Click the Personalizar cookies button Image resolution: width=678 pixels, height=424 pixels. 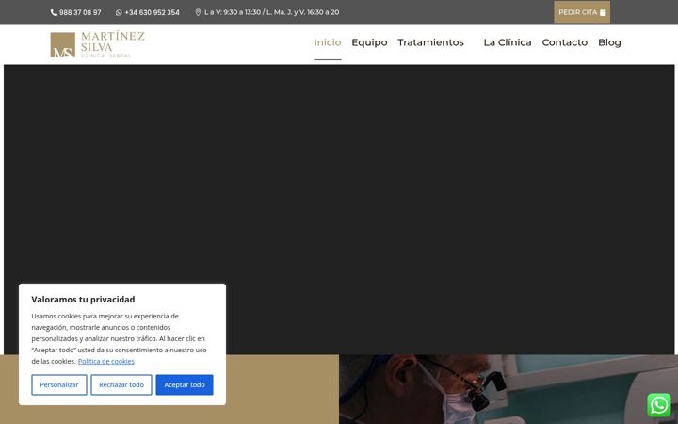59,384
